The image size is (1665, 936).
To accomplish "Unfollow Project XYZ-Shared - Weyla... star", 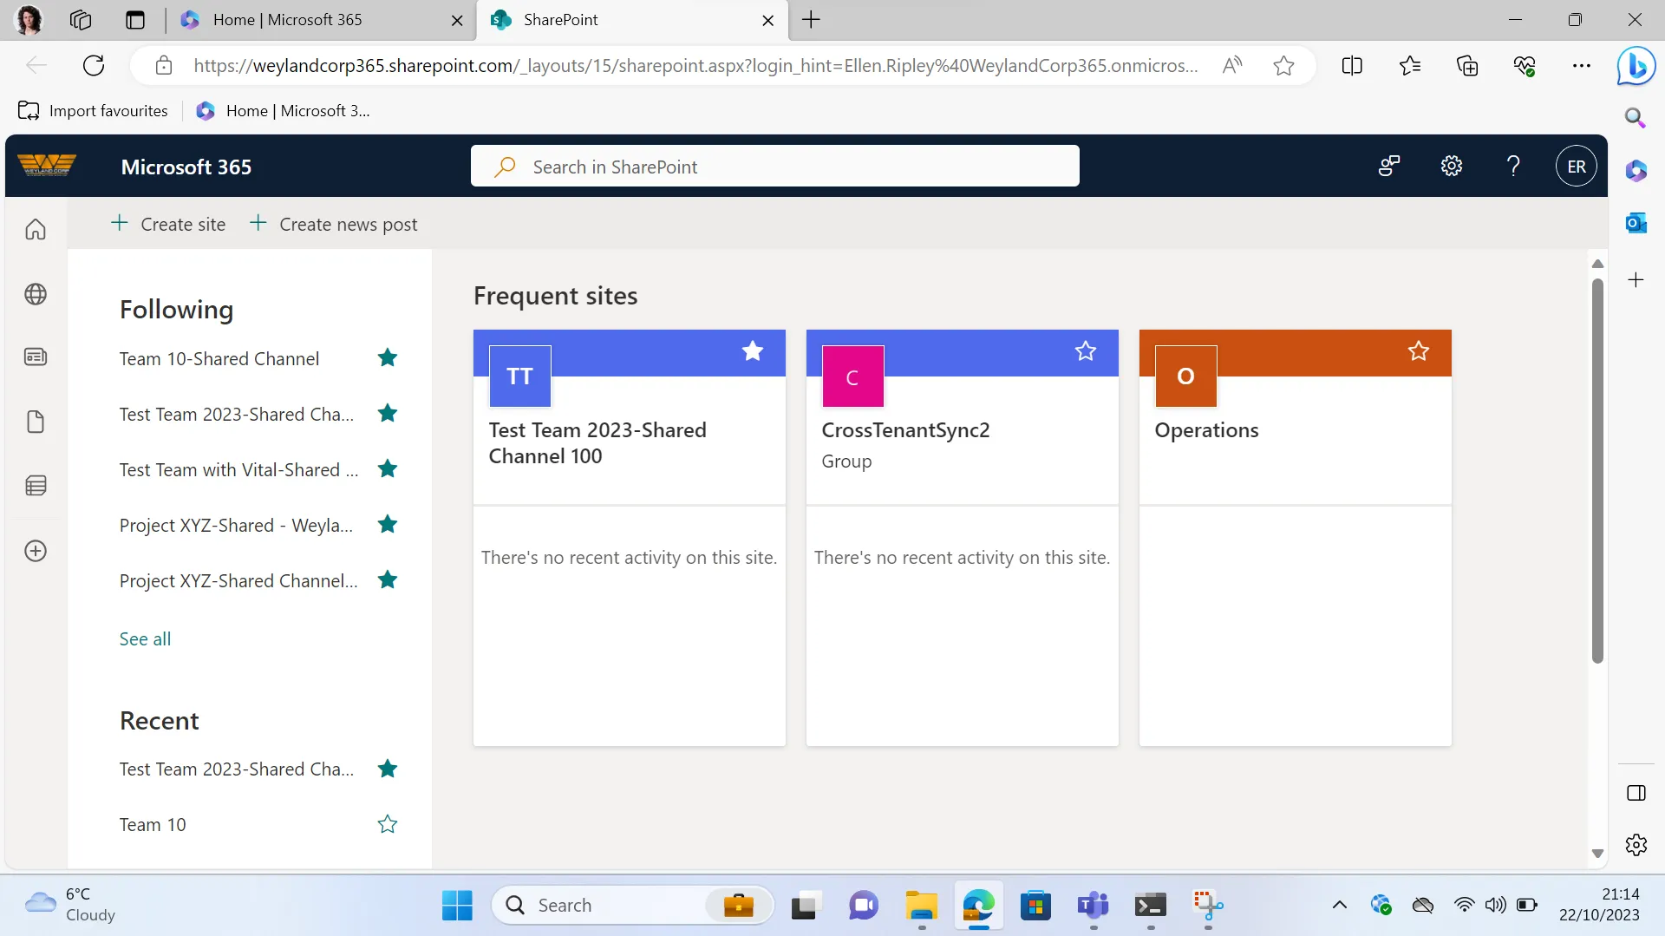I will point(388,524).
